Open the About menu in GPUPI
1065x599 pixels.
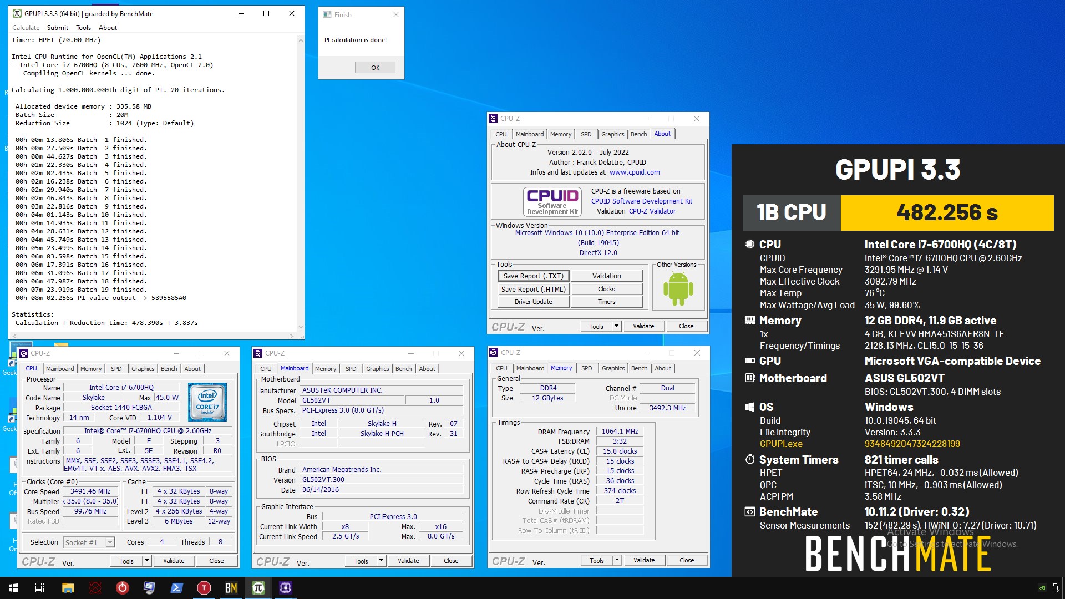(108, 28)
